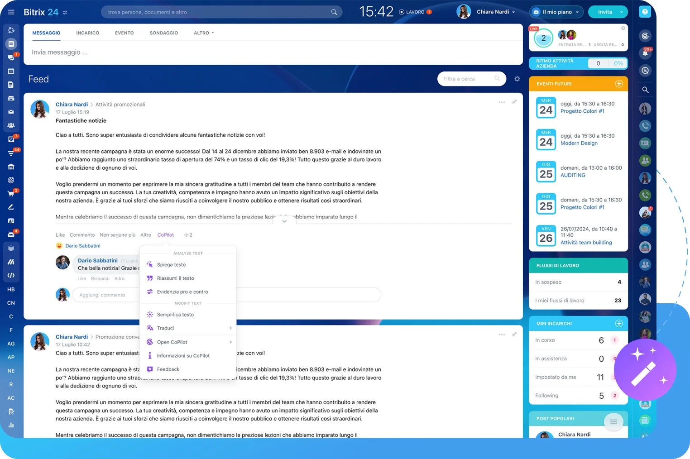The height and width of the screenshot is (459, 690).
Task: Open calendar icon in left sidebar
Action: 11,71
